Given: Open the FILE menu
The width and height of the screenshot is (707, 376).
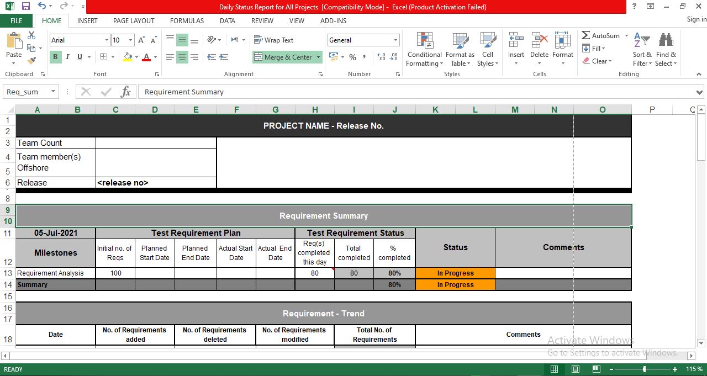Looking at the screenshot, I should pos(17,20).
